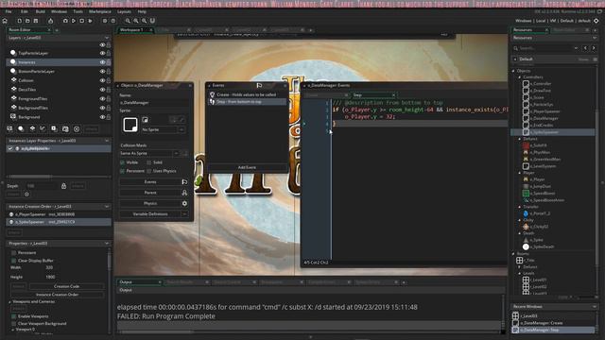Create new tile layer icon
This screenshot has width=605, height=340.
32,128
